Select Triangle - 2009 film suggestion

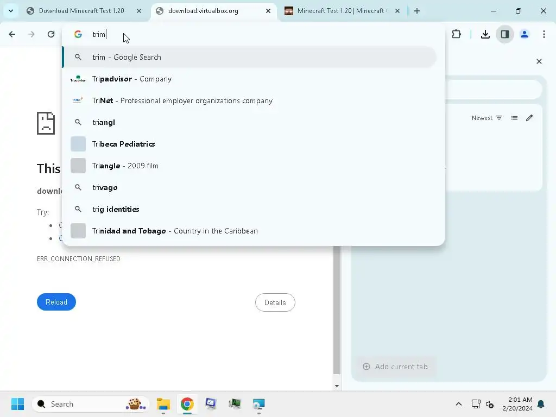249,166
